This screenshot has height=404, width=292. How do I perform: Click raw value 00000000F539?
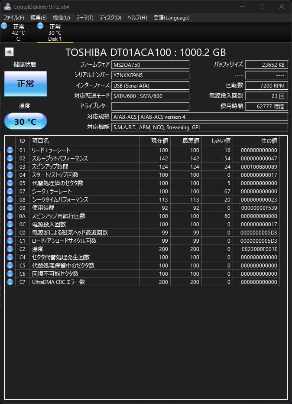pyautogui.click(x=259, y=208)
